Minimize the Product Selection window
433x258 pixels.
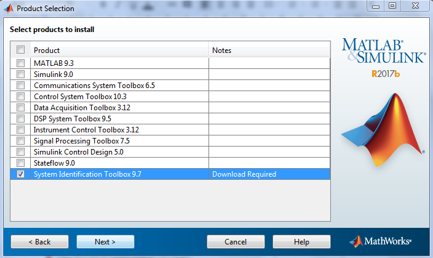(x=376, y=6)
